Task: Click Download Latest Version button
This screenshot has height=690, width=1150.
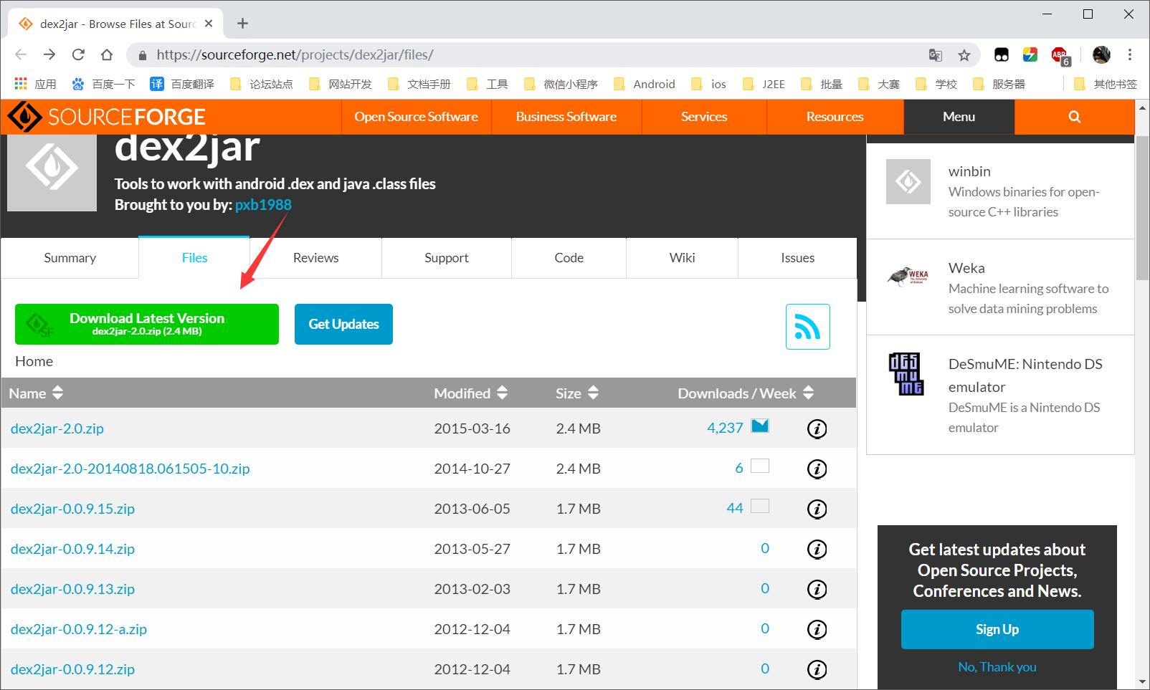Action: [147, 324]
